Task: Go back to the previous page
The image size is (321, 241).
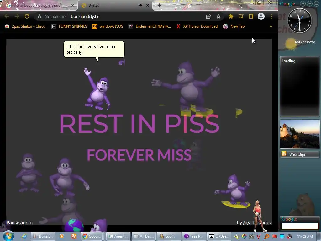Action: 7,16
